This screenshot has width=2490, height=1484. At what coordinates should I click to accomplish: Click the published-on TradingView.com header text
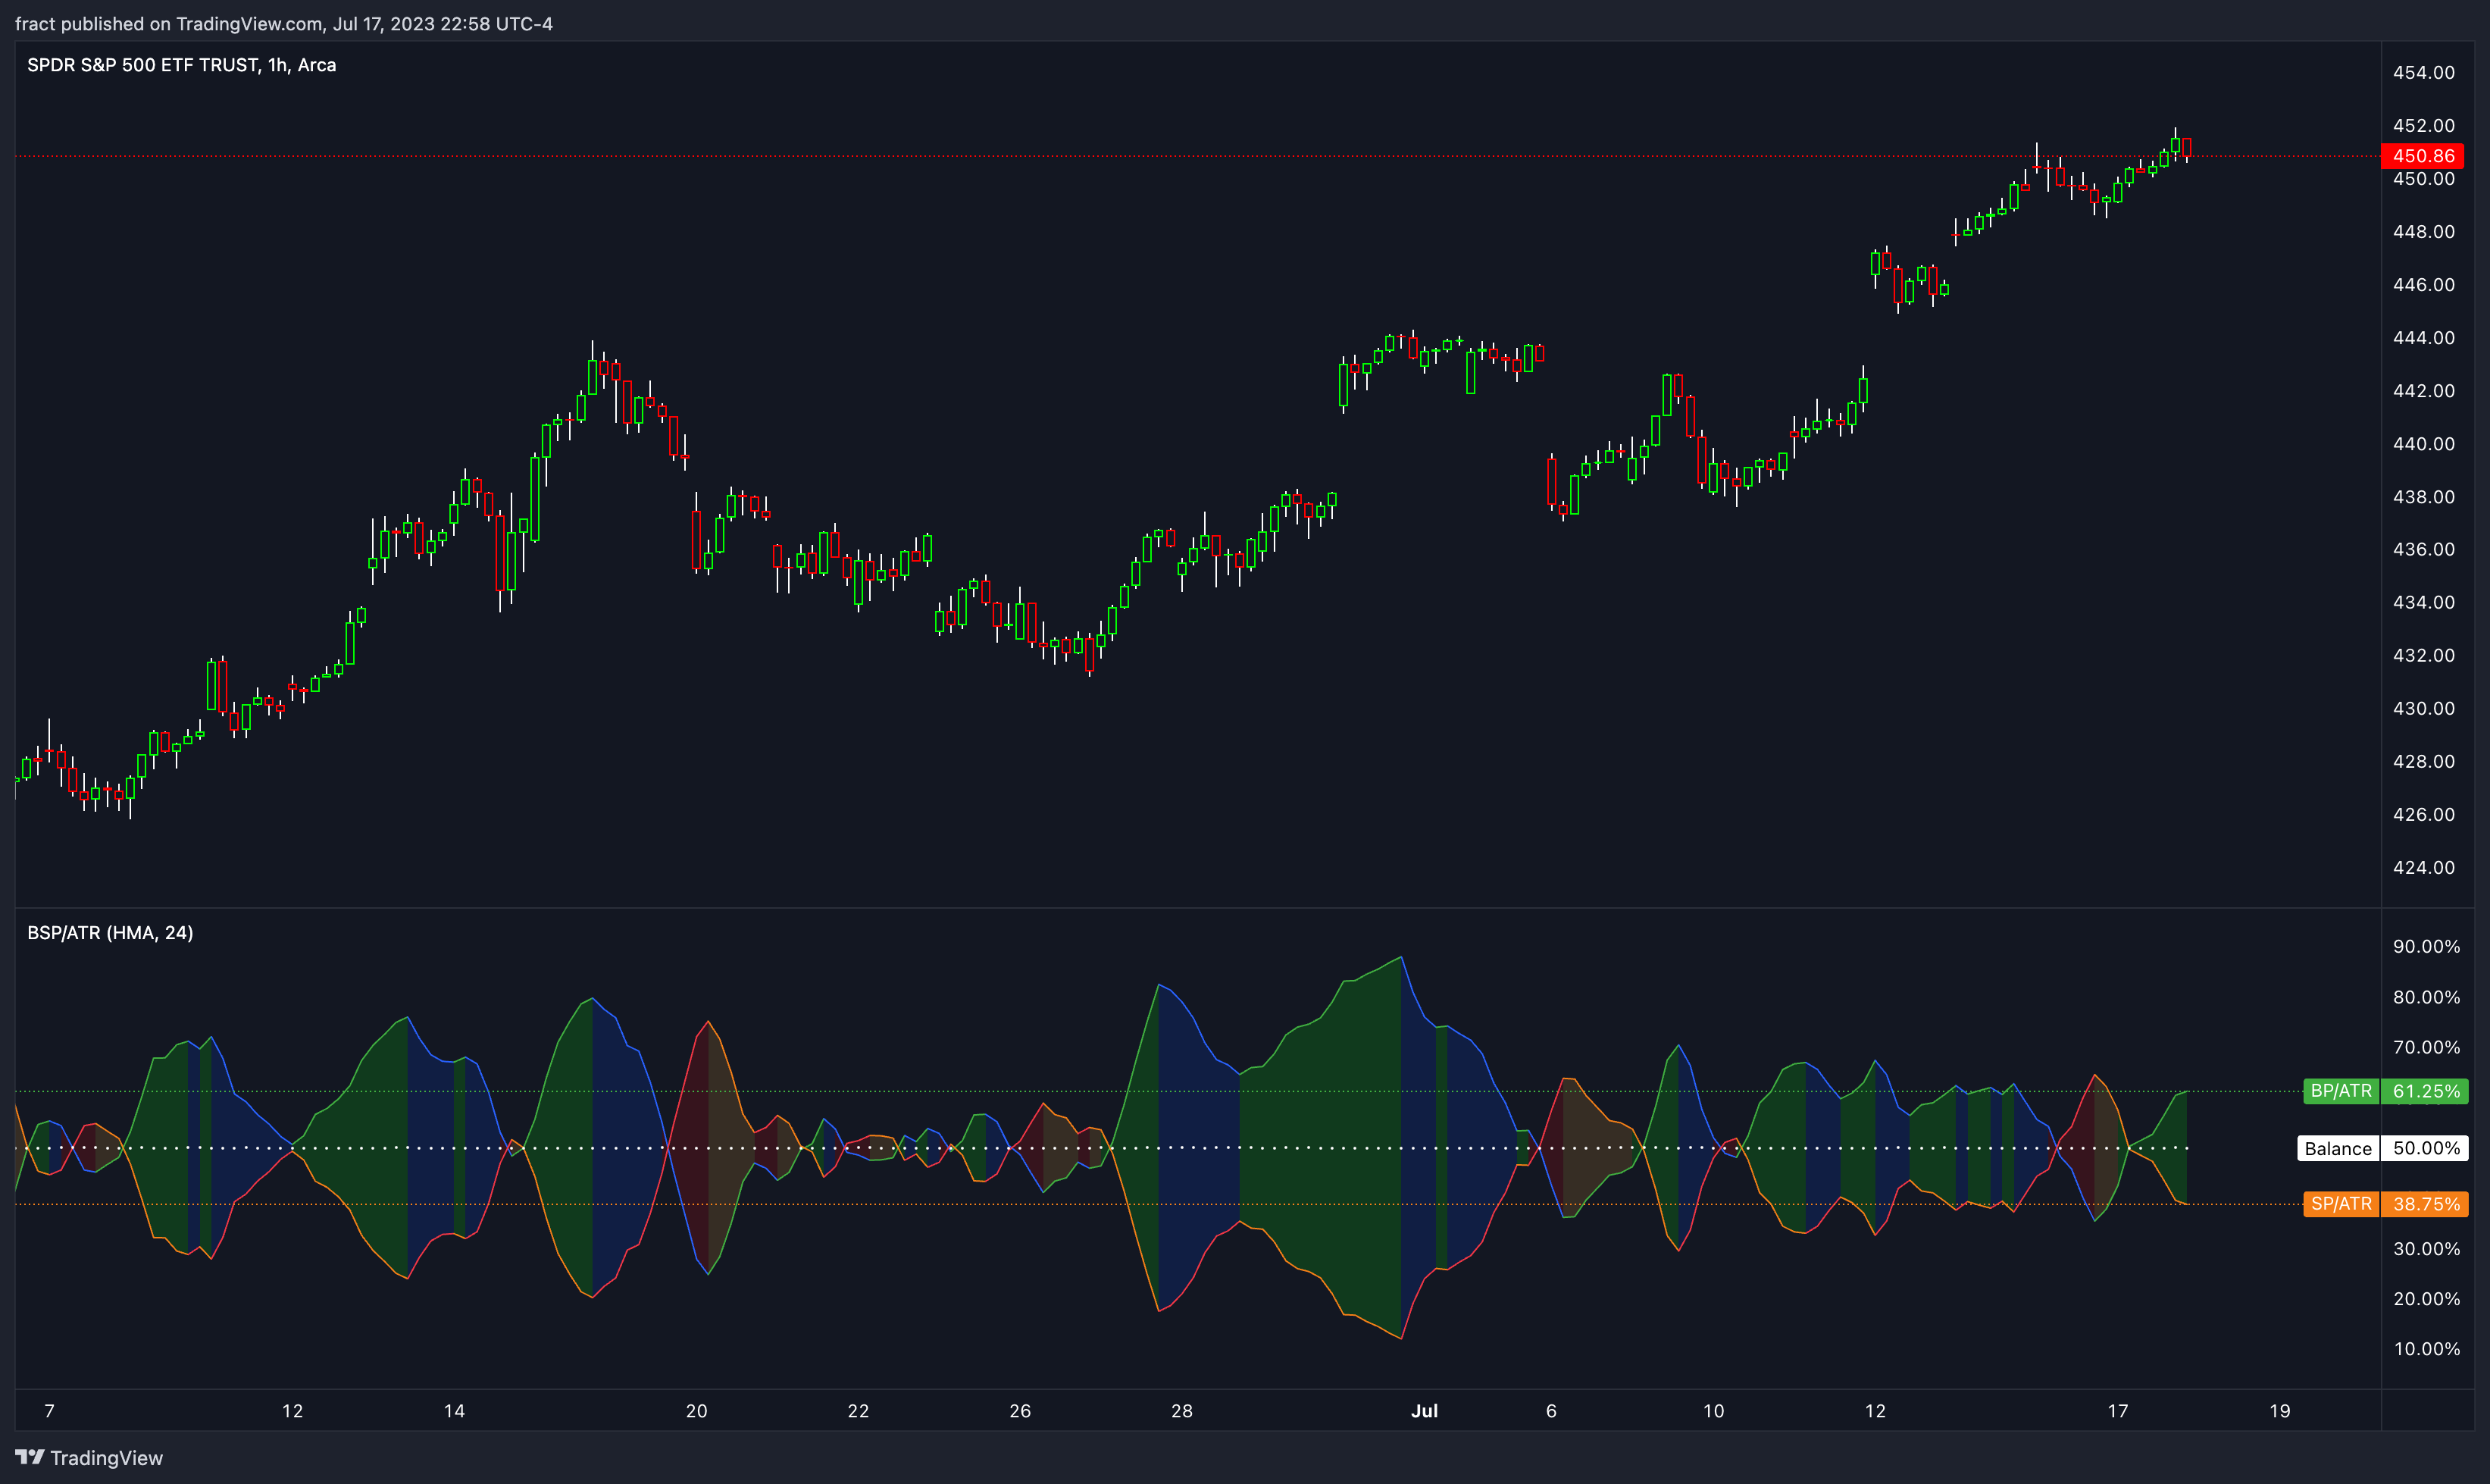click(x=284, y=23)
